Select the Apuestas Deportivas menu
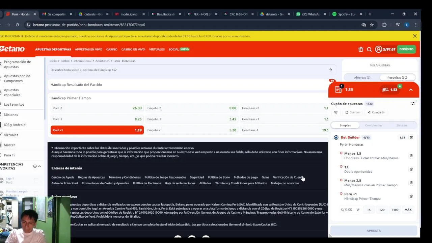 [53, 49]
